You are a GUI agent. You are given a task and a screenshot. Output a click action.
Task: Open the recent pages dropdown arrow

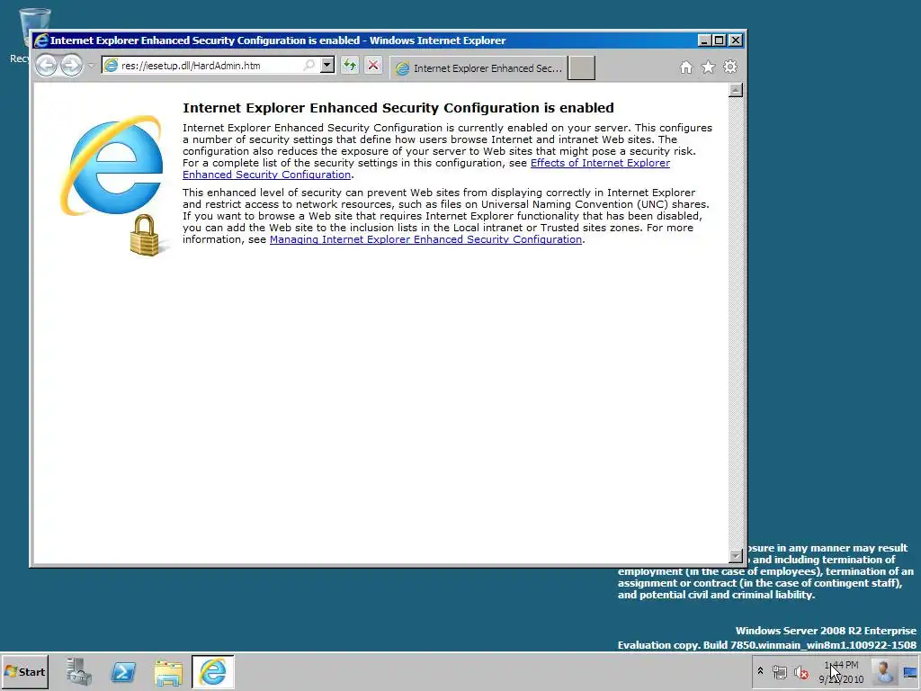(91, 66)
